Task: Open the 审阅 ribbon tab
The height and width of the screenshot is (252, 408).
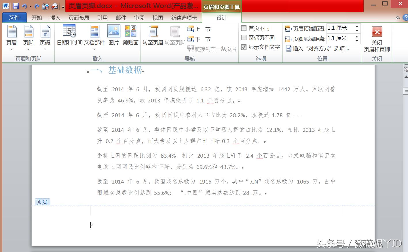Action: (x=139, y=17)
